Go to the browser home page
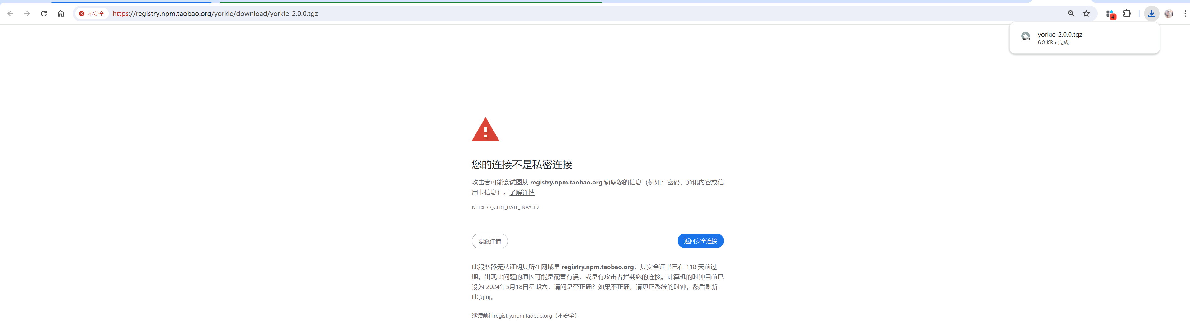This screenshot has width=1190, height=334. click(x=60, y=13)
